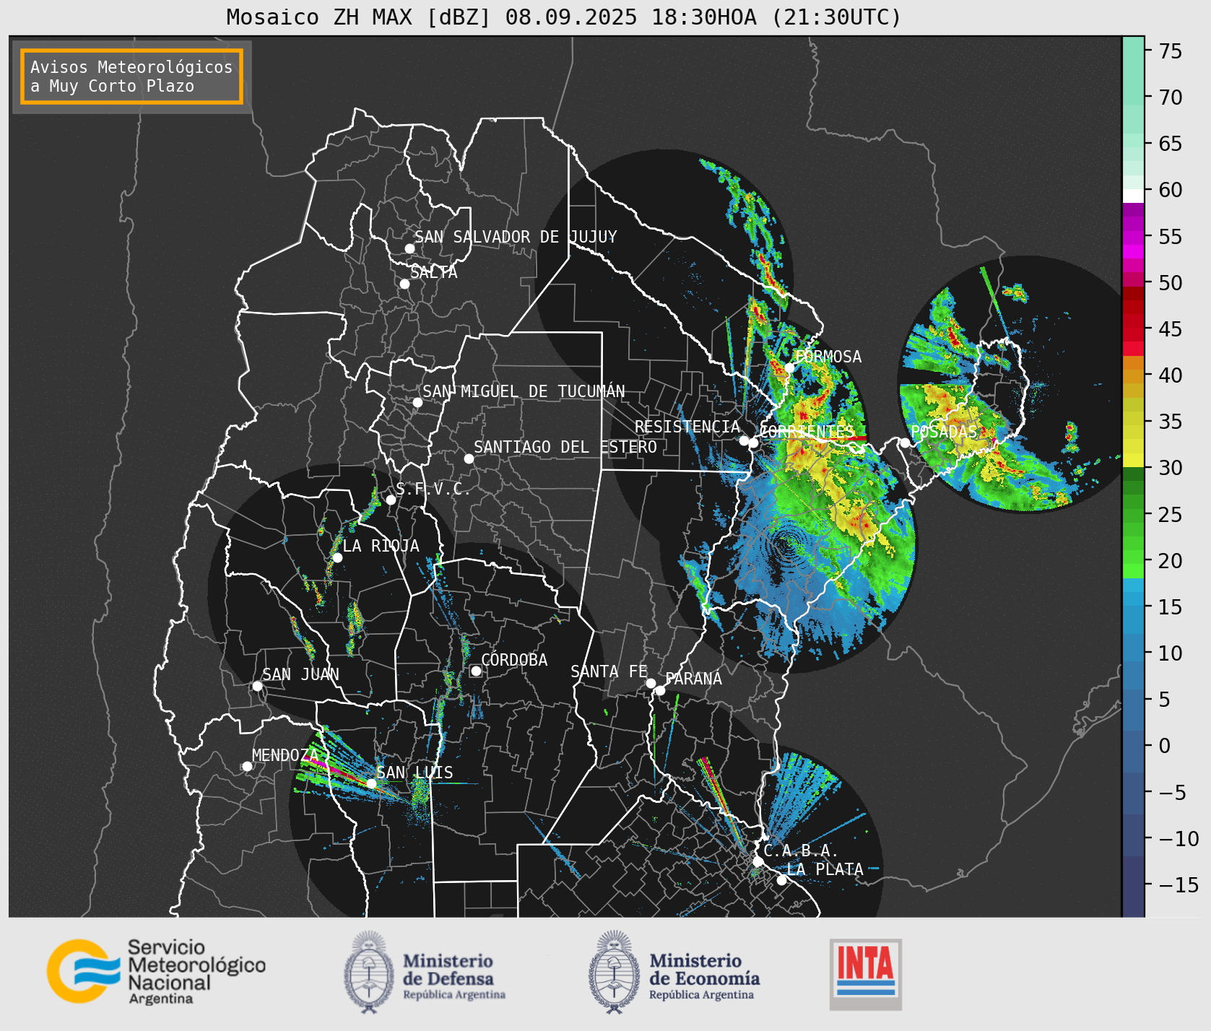Select the C.A.B.A. city label
1211x1031 pixels.
coord(801,851)
